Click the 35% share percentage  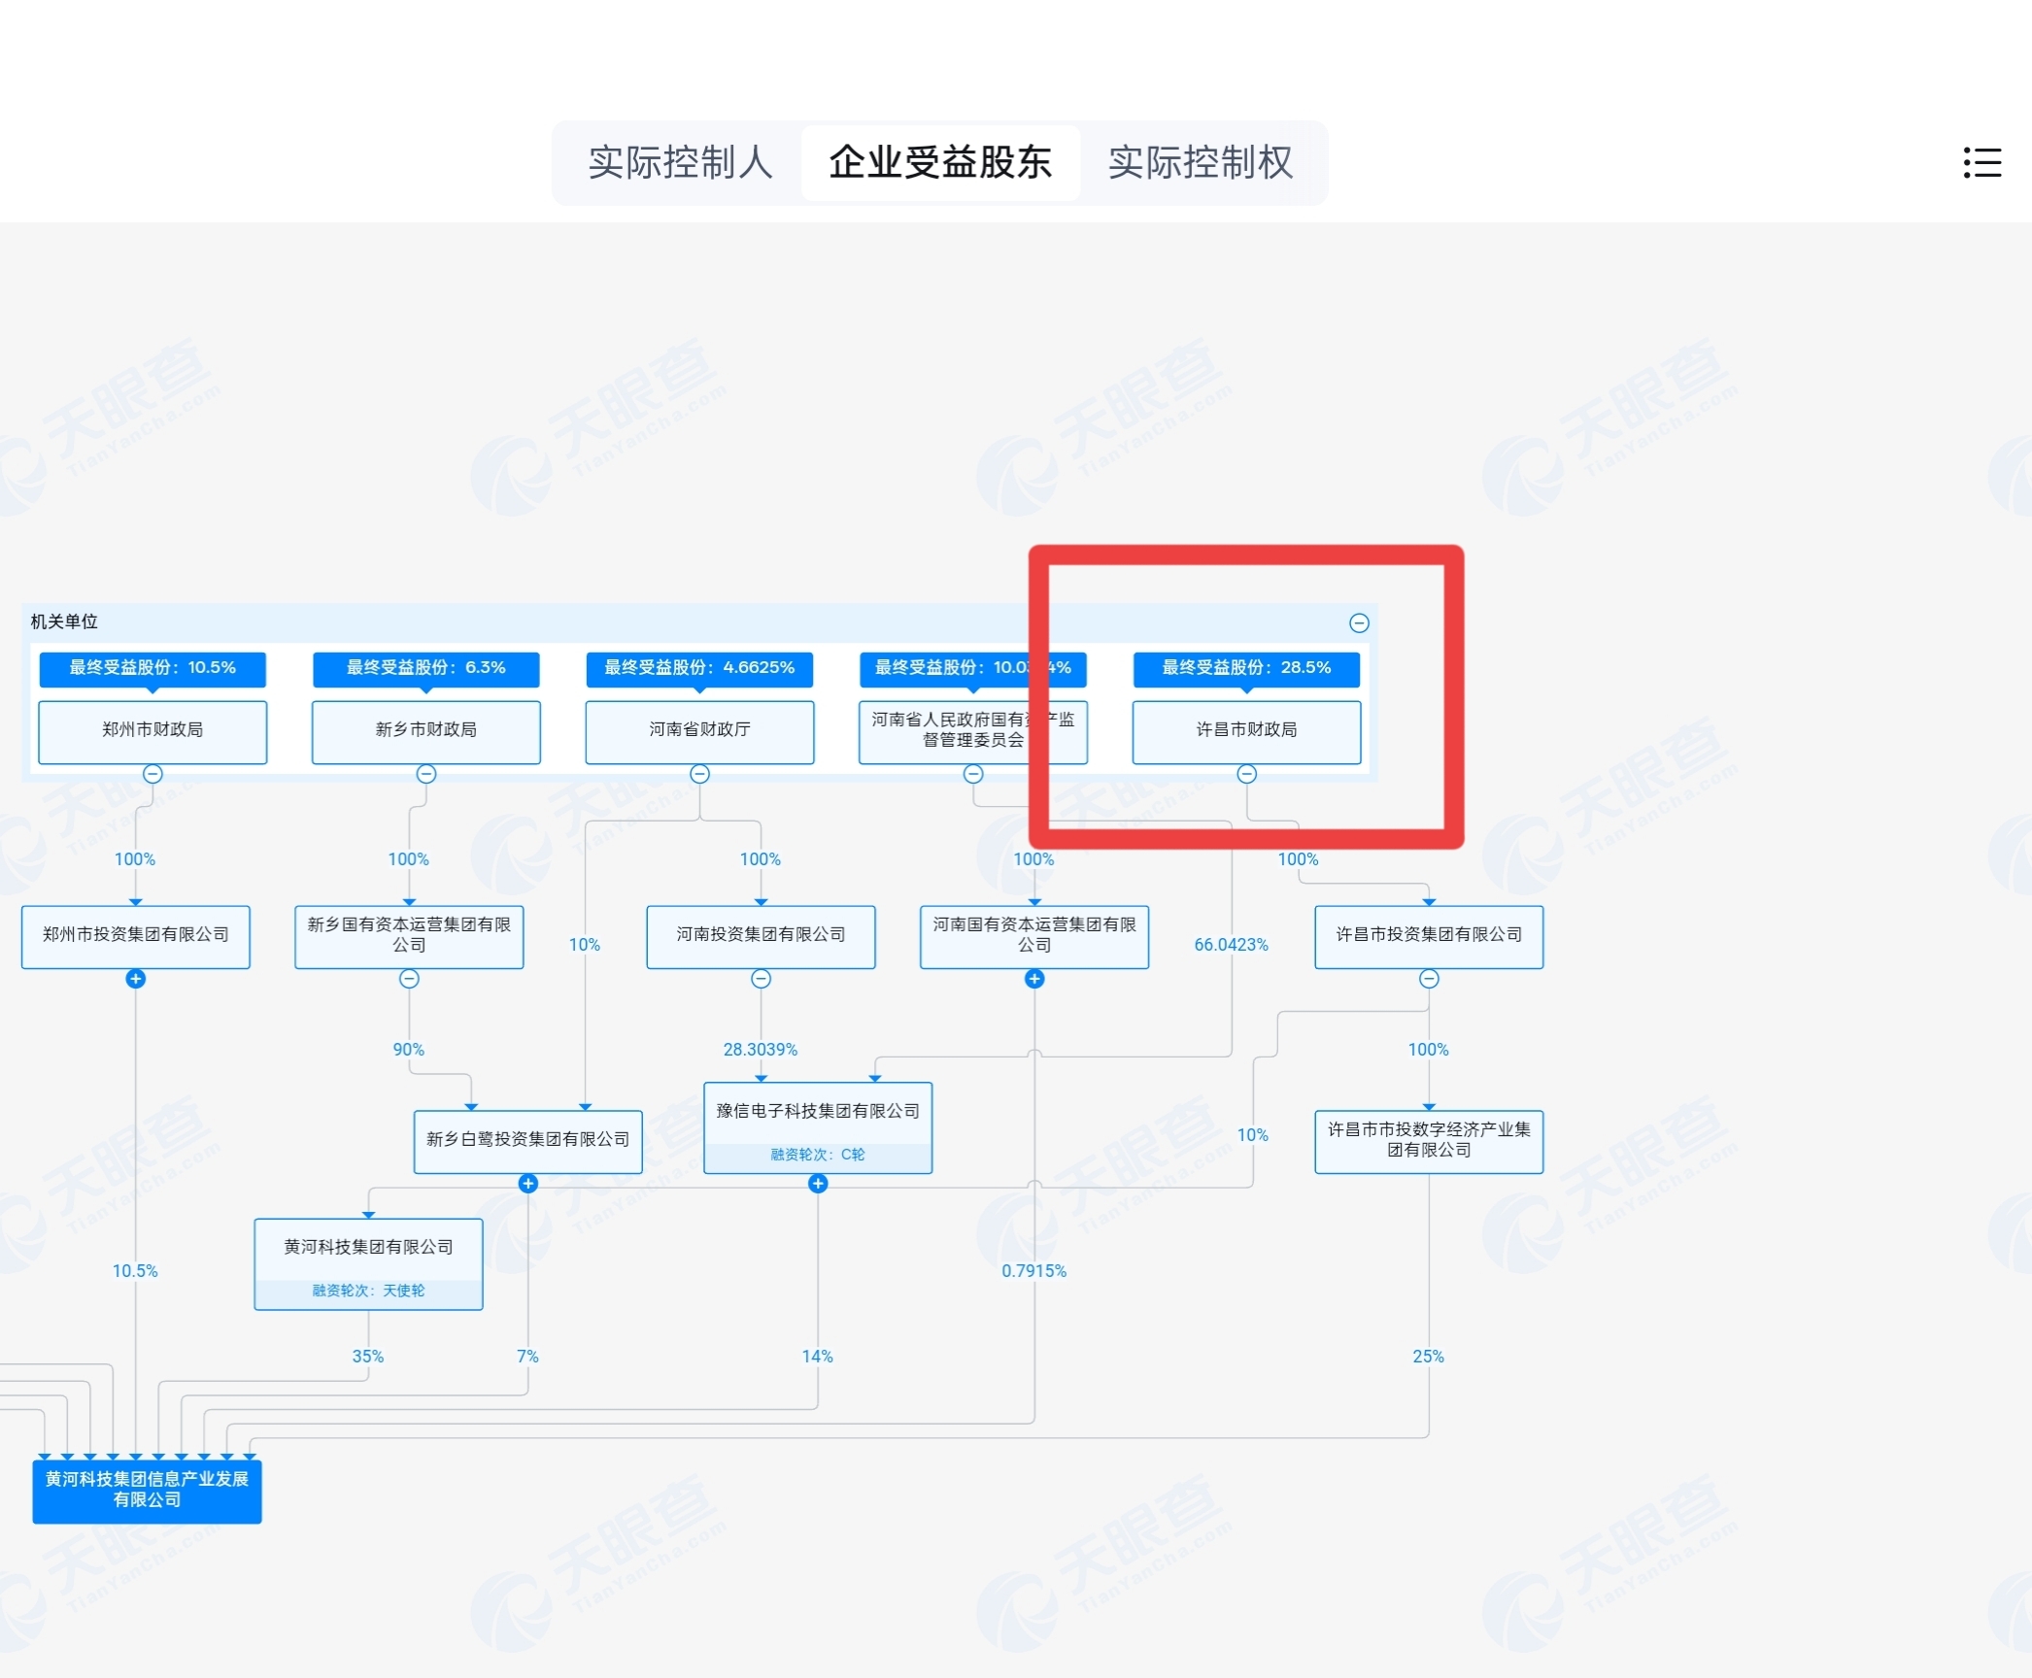(x=368, y=1357)
